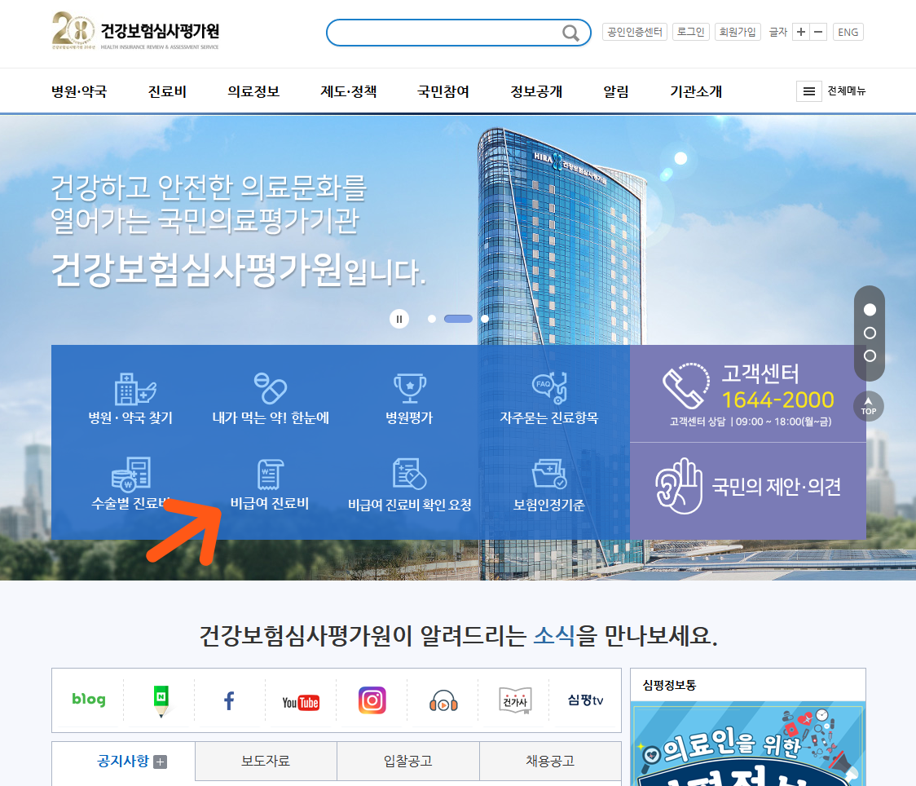Screen dimensions: 916x786
Task: Select the 공지사항 tab
Action: (x=123, y=762)
